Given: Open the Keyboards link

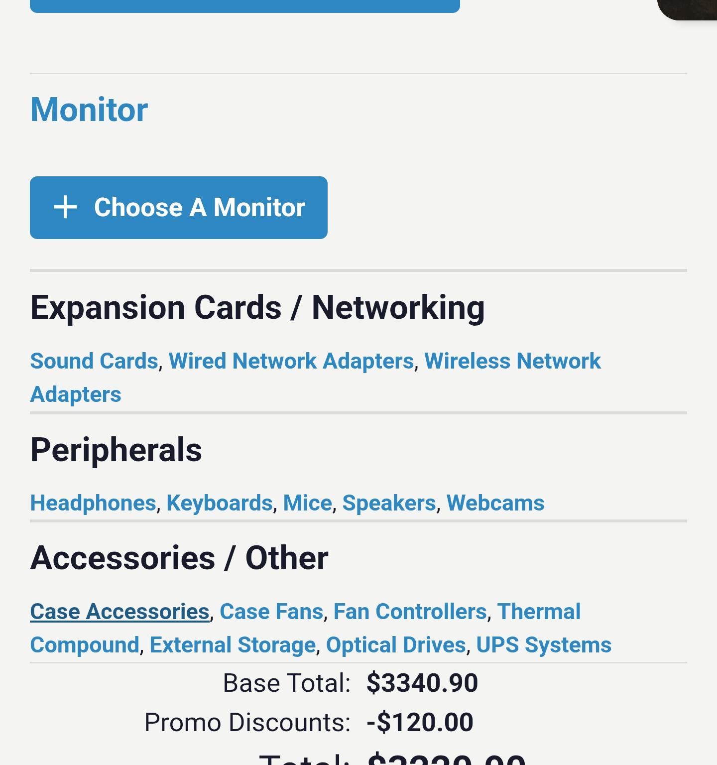Looking at the screenshot, I should click(220, 503).
